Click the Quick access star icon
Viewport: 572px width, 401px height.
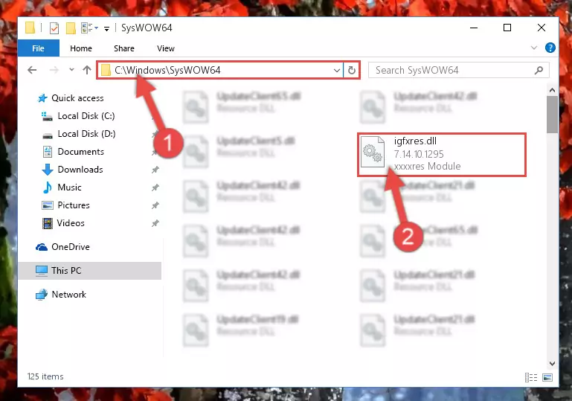click(42, 98)
